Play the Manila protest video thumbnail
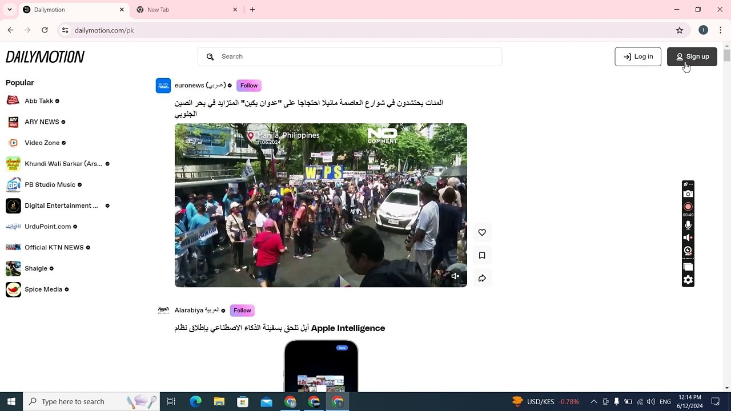This screenshot has width=731, height=411. pos(321,205)
